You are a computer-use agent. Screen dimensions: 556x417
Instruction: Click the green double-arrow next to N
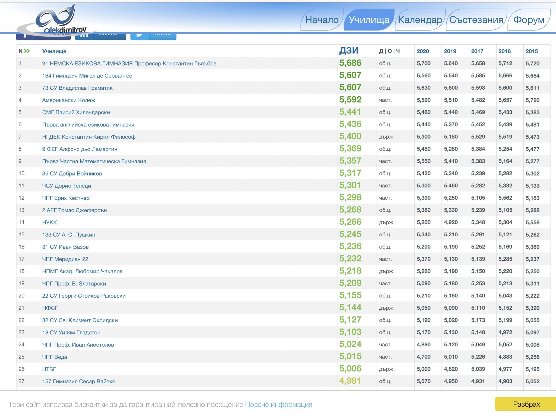[x=27, y=51]
